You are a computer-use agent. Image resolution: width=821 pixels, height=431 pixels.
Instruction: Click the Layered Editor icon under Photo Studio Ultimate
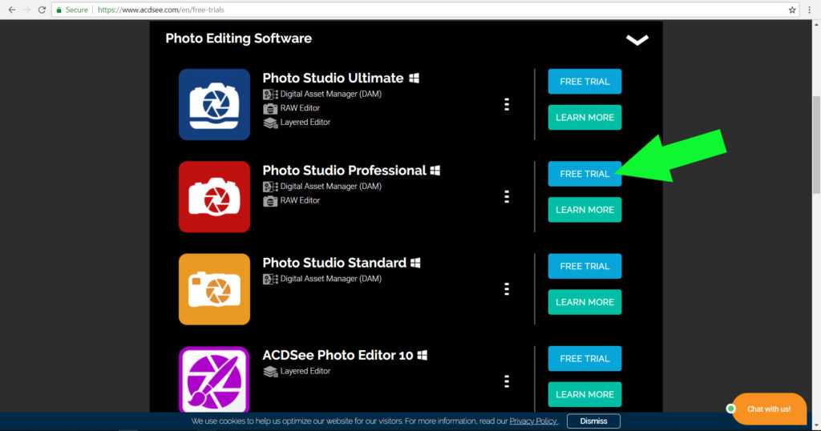point(270,123)
